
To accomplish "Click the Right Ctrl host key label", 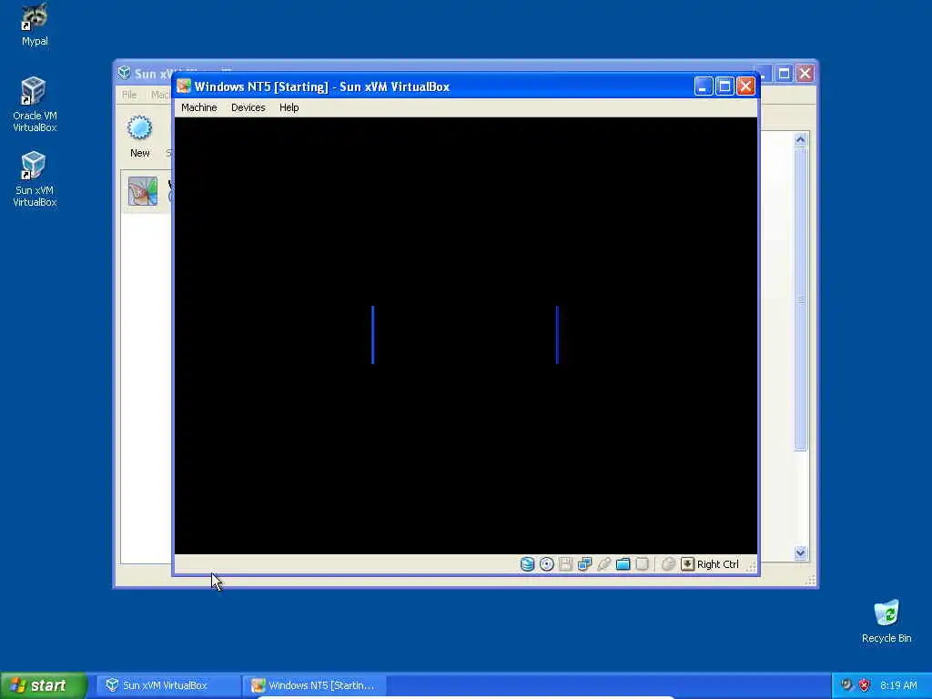I will pyautogui.click(x=718, y=564).
